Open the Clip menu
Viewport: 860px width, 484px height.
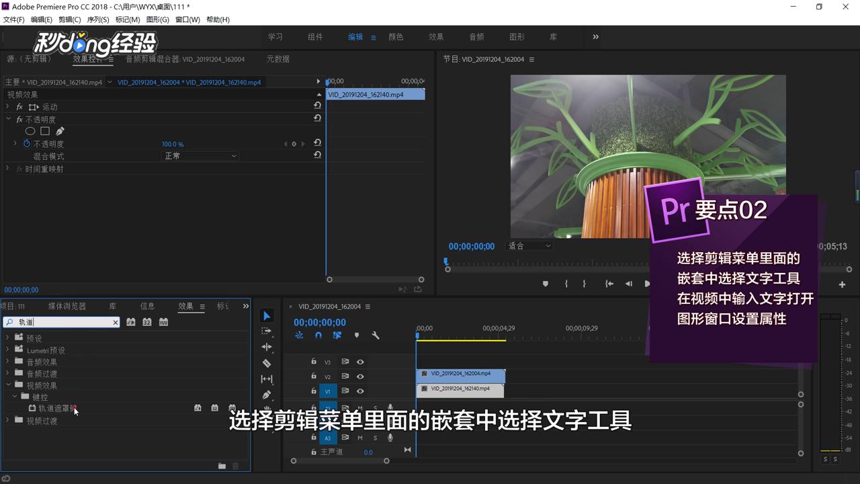[69, 19]
